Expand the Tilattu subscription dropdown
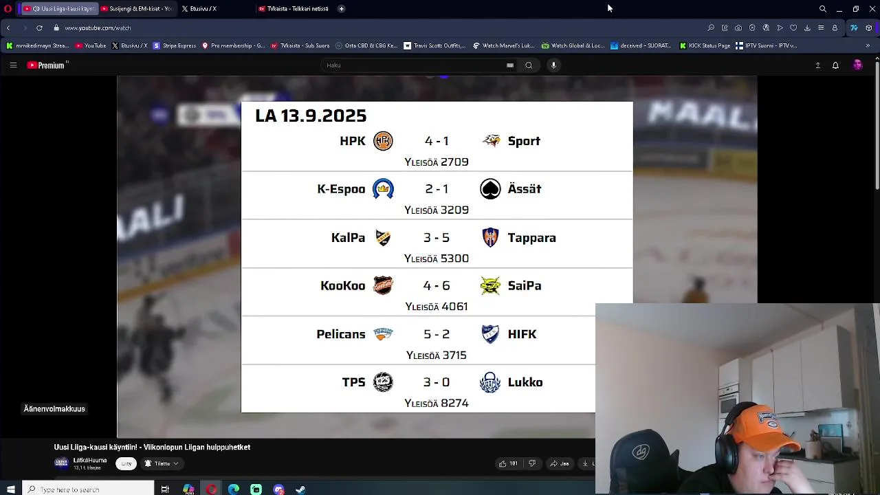The width and height of the screenshot is (880, 495). (162, 464)
